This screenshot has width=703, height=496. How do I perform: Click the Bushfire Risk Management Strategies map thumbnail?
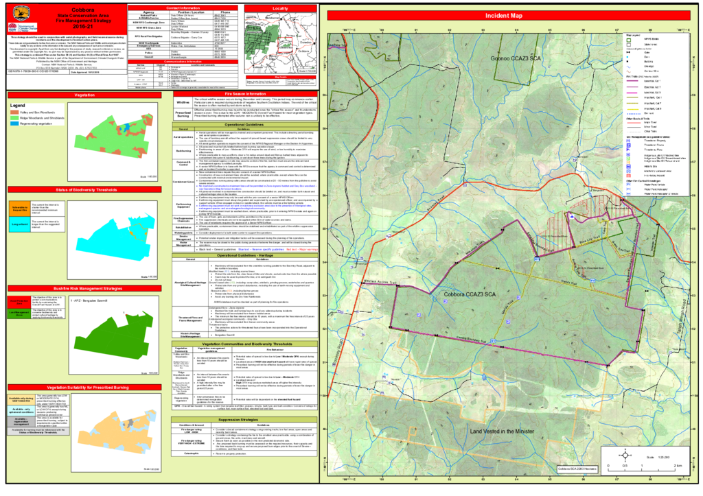pos(113,335)
